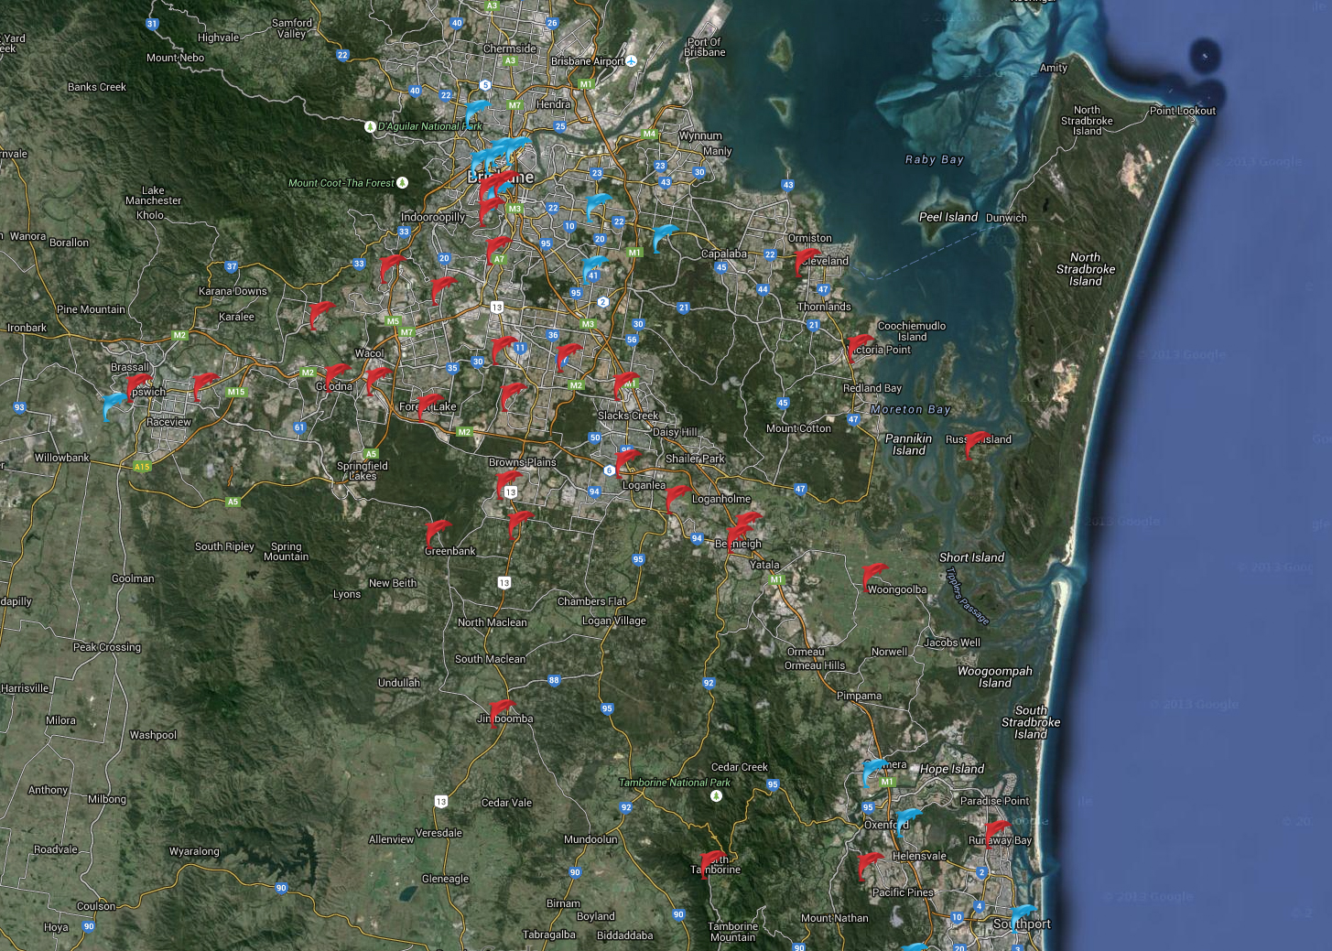The height and width of the screenshot is (951, 1332).
Task: Open the red dolphin marker at Goodna
Action: tap(336, 376)
